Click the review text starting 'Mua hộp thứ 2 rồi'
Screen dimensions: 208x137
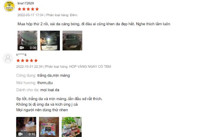[x=94, y=24]
